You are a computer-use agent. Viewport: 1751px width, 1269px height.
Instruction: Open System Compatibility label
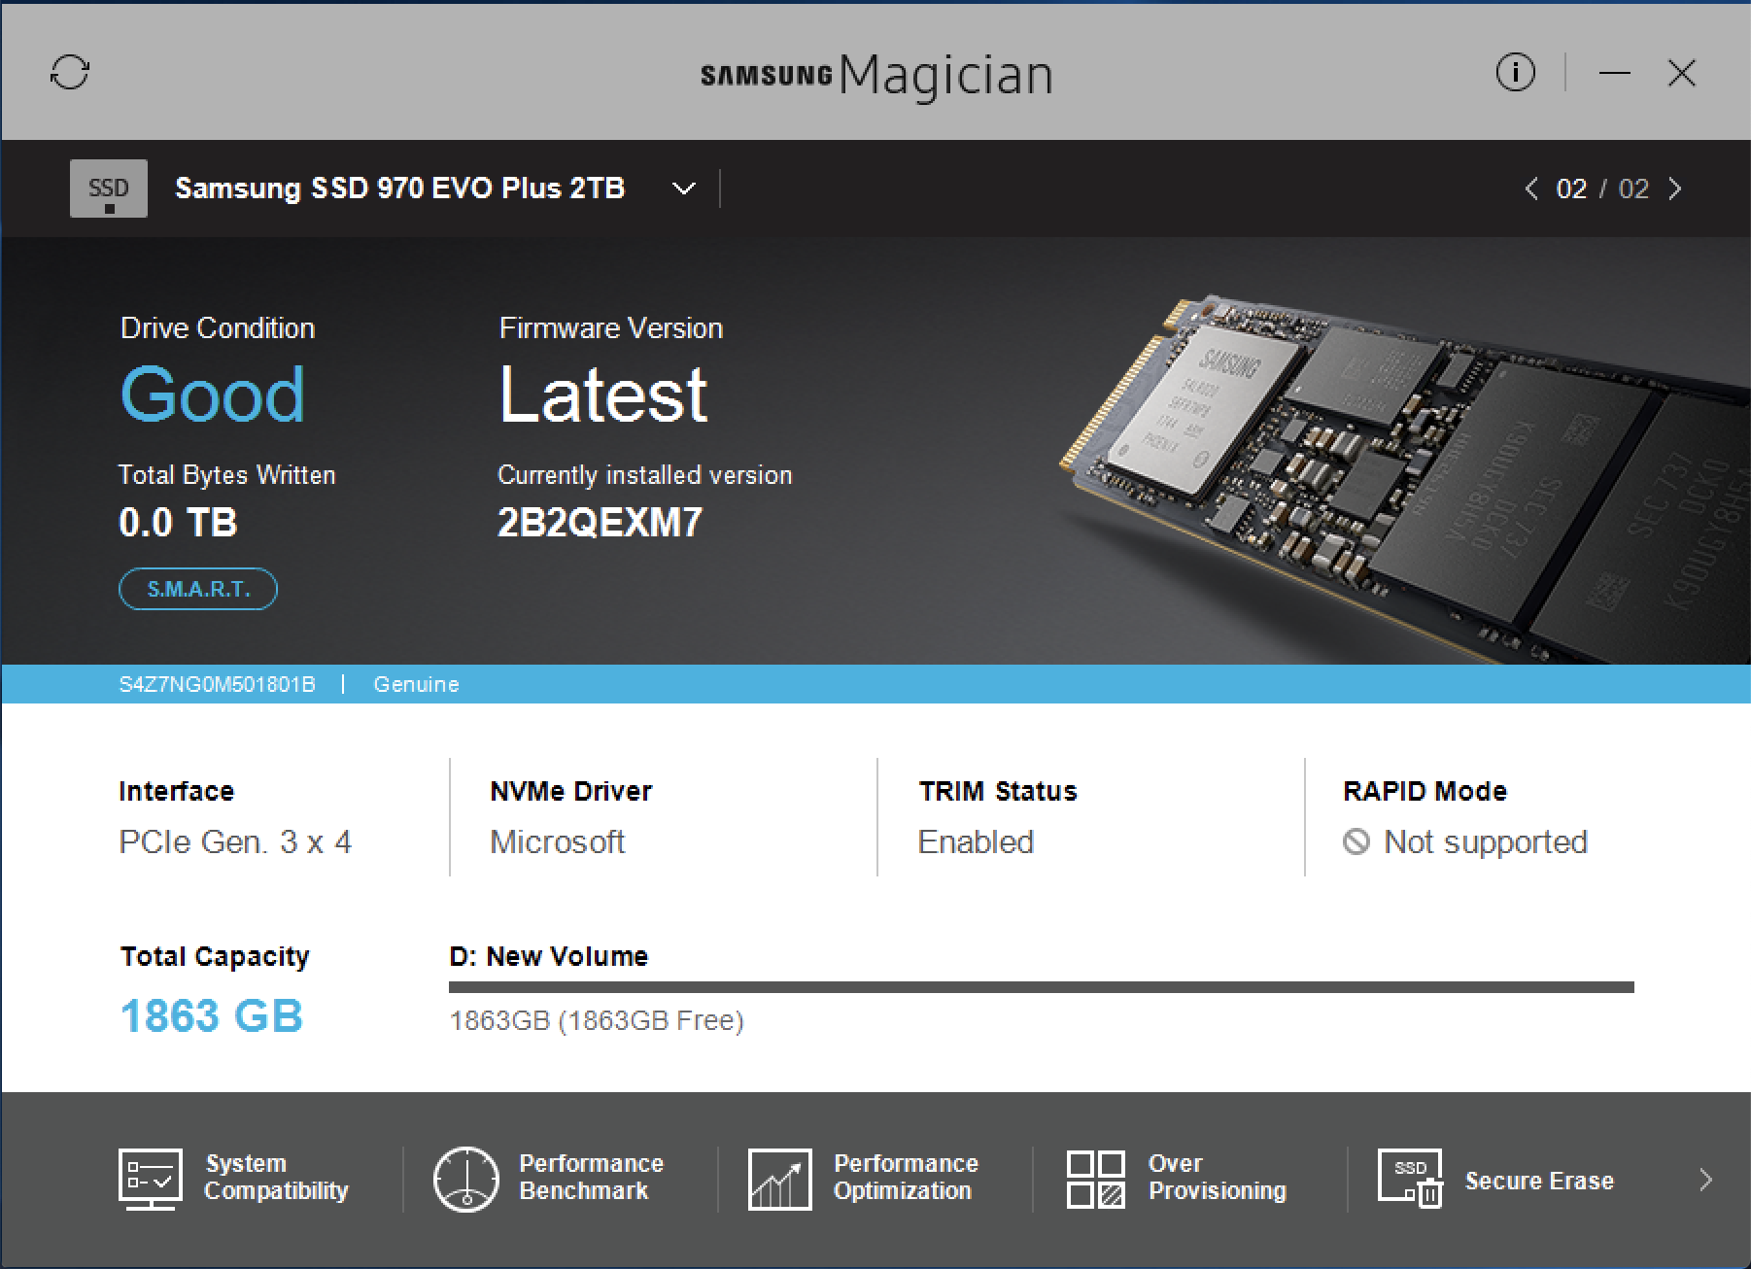pos(276,1177)
